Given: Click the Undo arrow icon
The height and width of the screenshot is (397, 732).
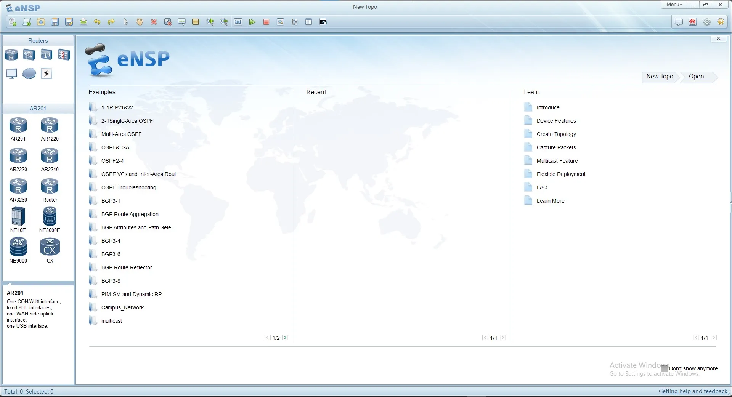Looking at the screenshot, I should pos(97,22).
